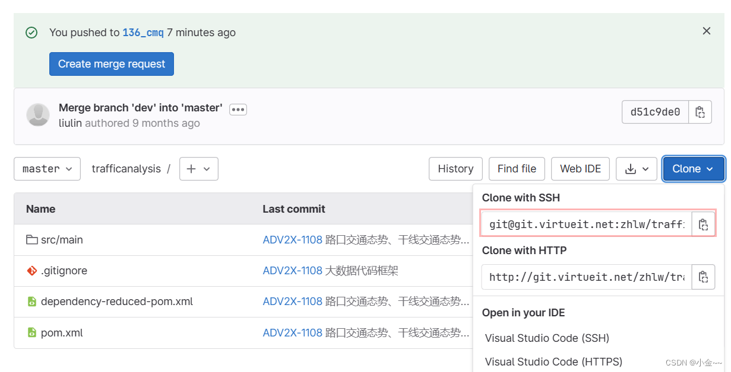Click the pom.xml file icon
This screenshot has height=372, width=731.
[x=32, y=333]
